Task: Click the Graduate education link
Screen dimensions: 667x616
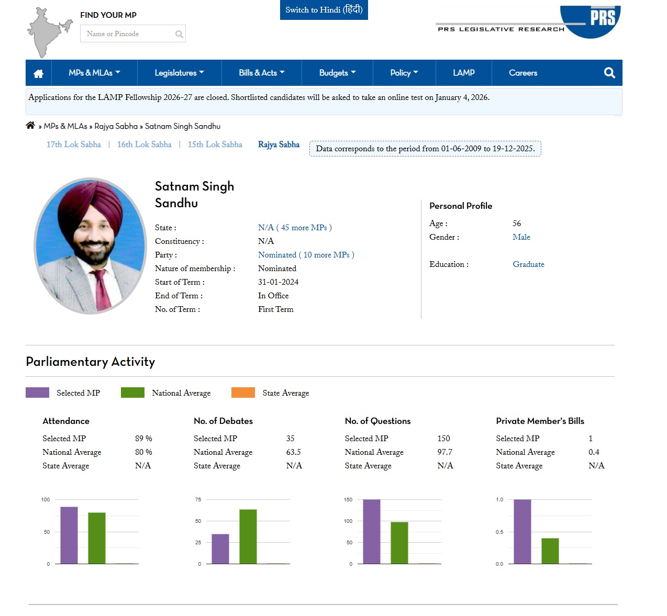Action: coord(528,264)
